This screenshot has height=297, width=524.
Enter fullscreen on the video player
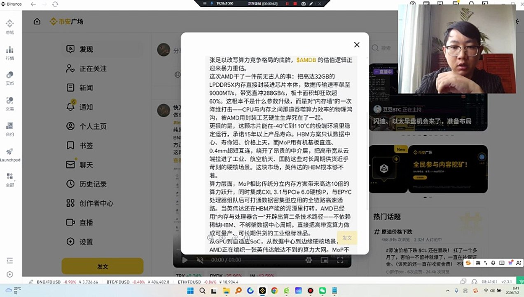[340, 260]
